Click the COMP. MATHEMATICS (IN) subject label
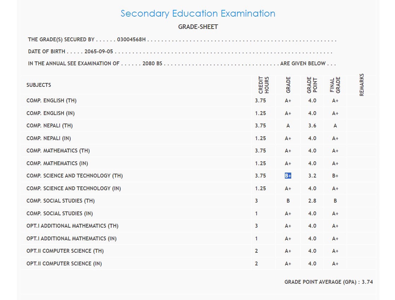395x300 pixels. coord(57,163)
